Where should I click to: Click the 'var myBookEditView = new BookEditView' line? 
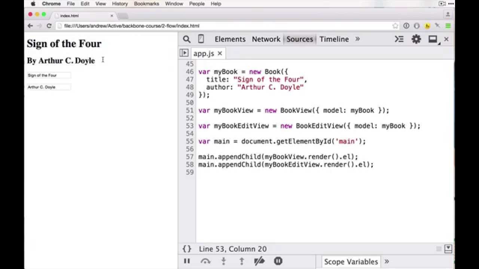(x=309, y=126)
